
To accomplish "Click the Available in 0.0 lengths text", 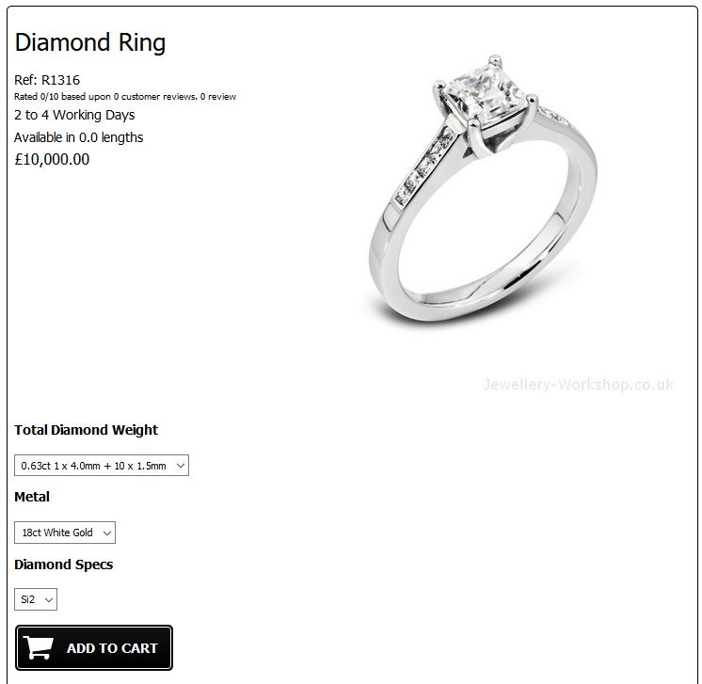I will tap(78, 137).
